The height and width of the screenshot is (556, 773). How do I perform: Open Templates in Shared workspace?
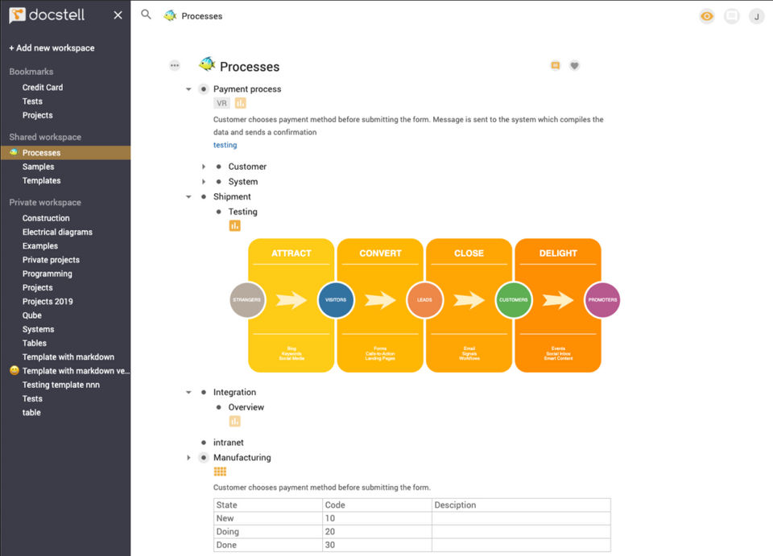click(41, 180)
